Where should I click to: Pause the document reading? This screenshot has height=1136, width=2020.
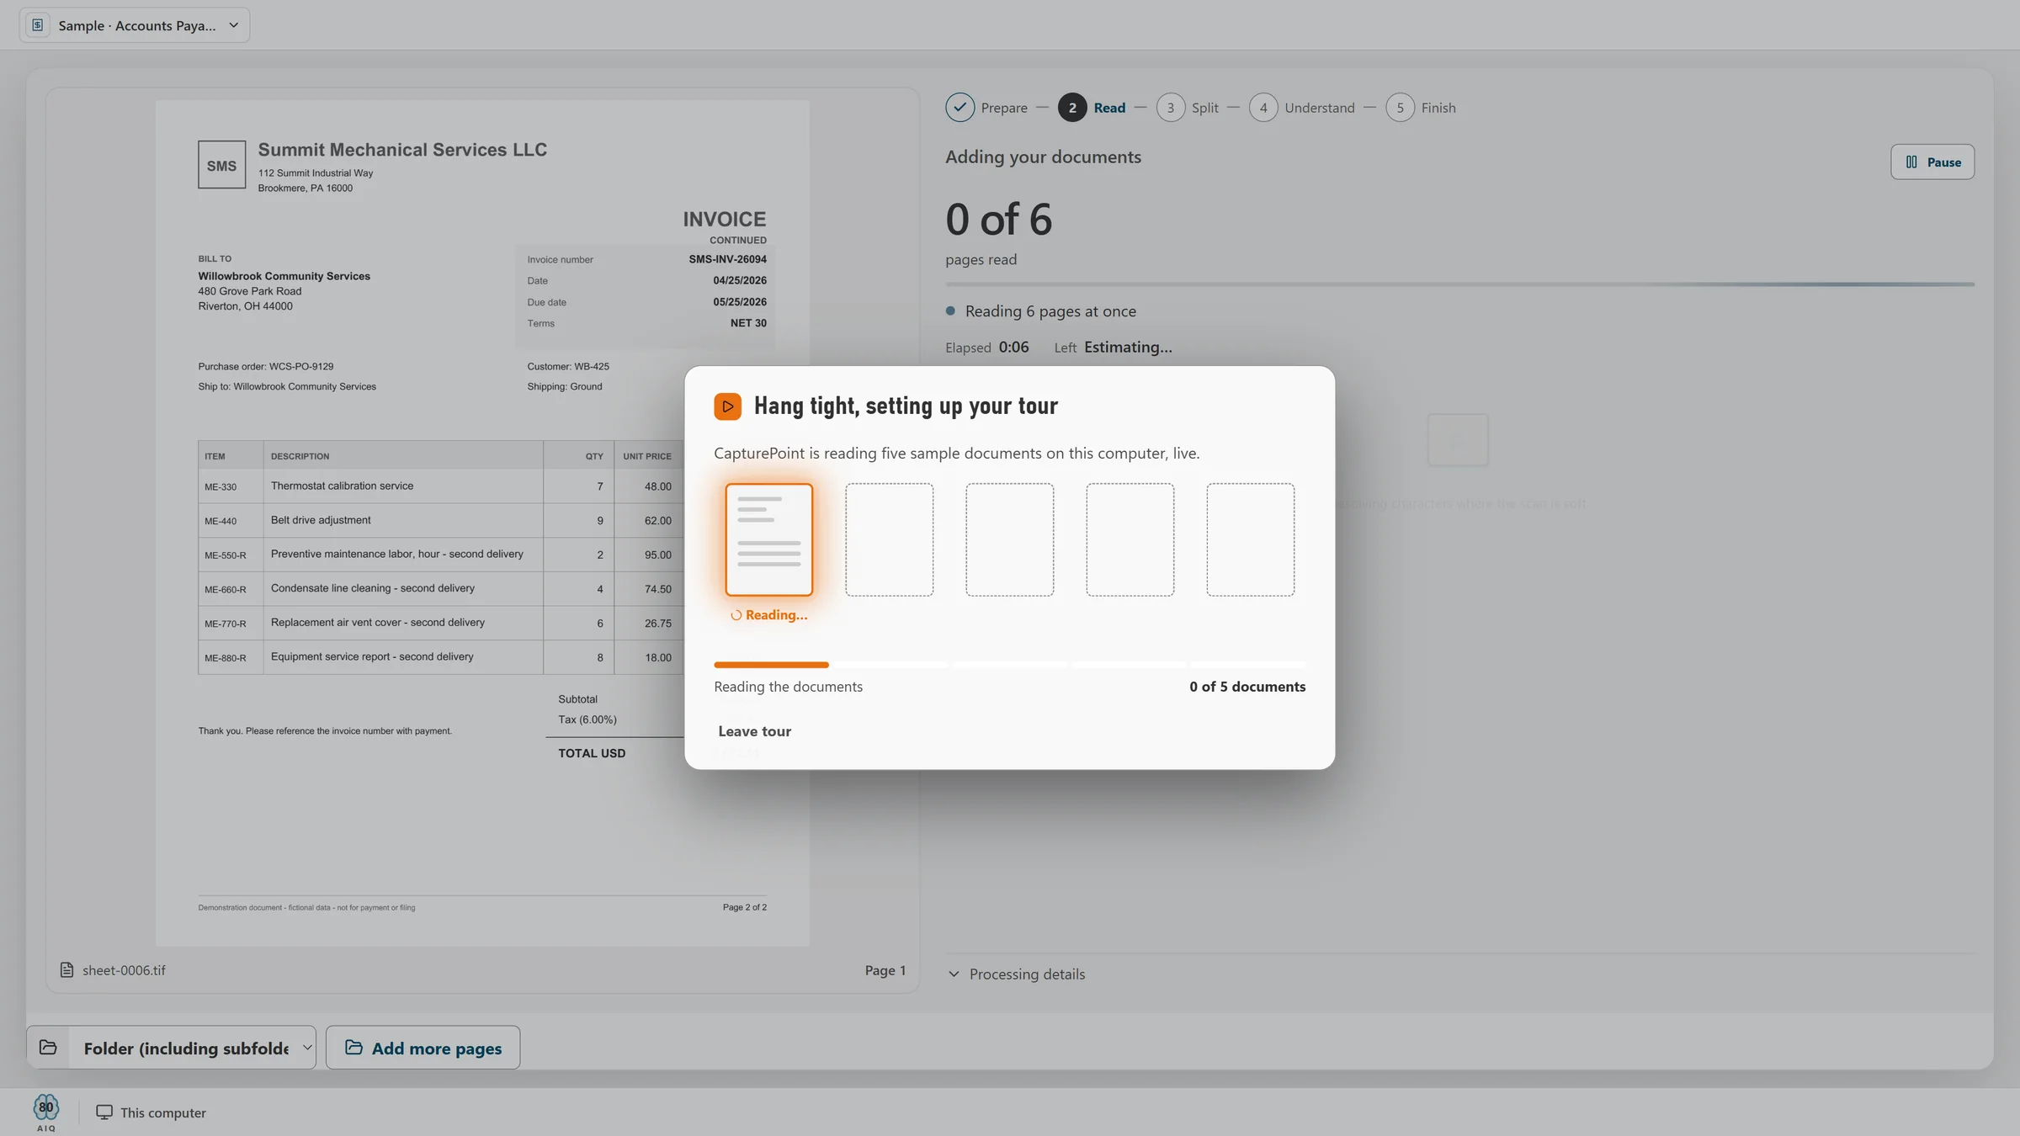point(1932,162)
